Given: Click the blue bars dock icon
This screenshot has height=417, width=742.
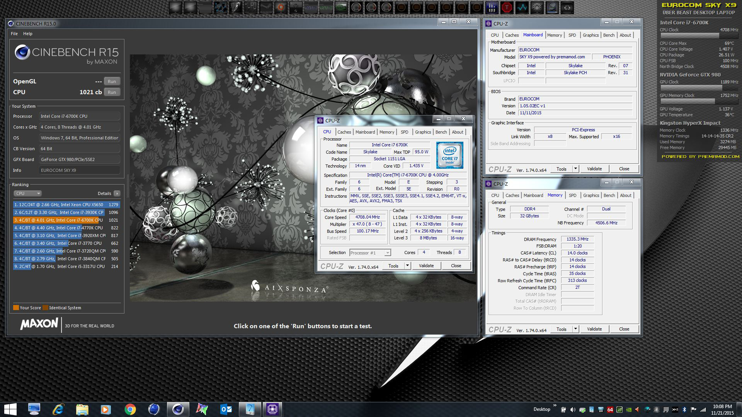Looking at the screenshot, I should (x=492, y=8).
